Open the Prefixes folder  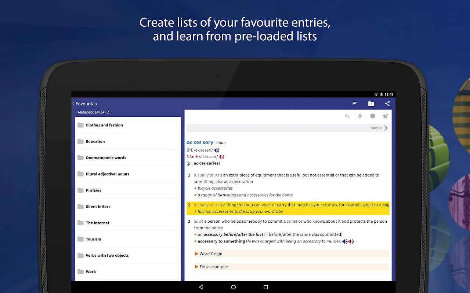(128, 190)
